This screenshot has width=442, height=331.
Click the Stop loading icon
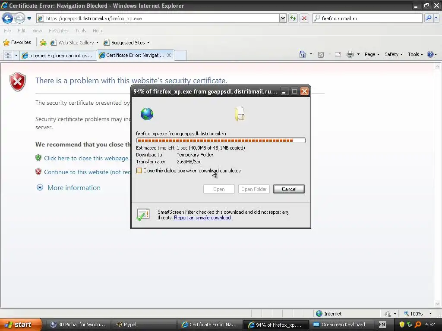click(x=304, y=19)
